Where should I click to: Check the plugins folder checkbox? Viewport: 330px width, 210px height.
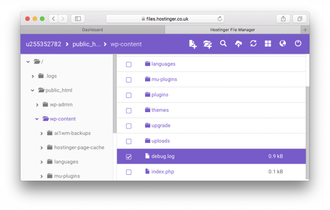coord(128,95)
